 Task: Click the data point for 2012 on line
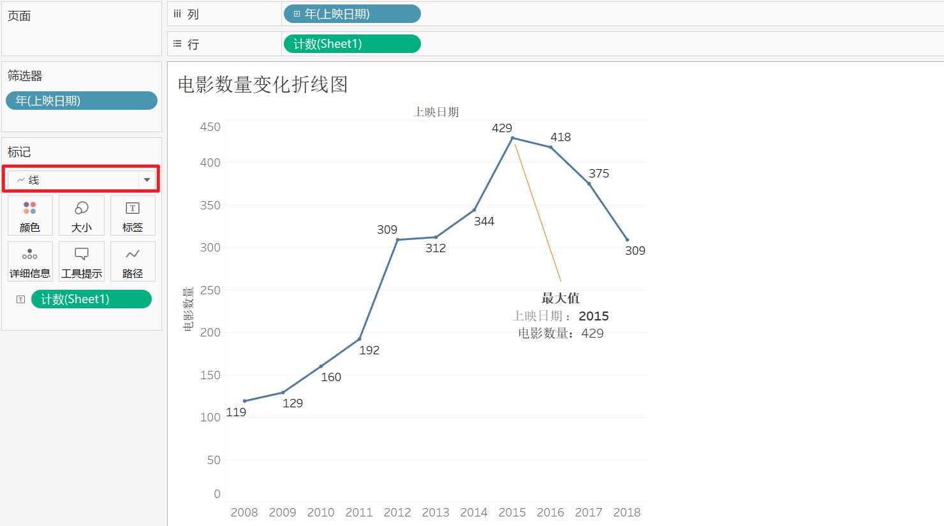(397, 240)
